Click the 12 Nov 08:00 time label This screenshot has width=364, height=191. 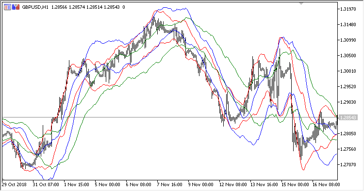click(x=233, y=185)
